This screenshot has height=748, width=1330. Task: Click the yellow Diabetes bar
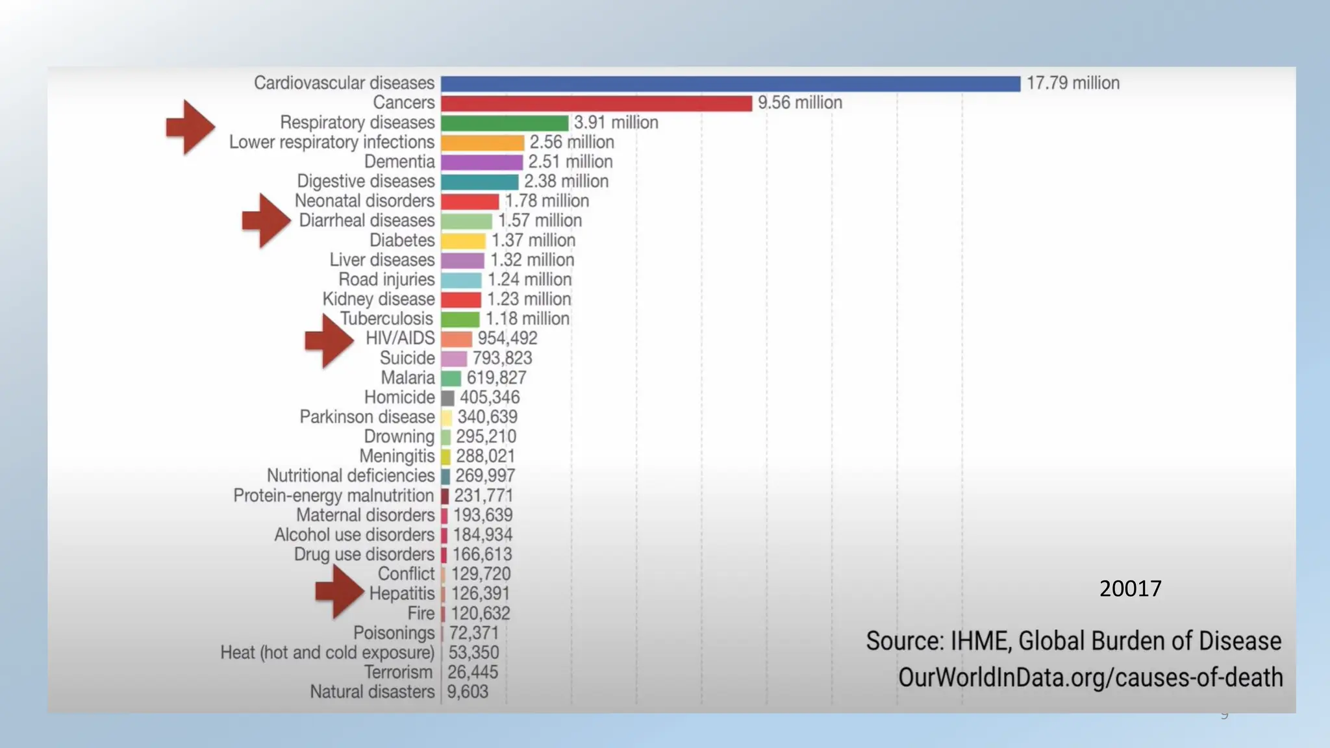pyautogui.click(x=463, y=241)
